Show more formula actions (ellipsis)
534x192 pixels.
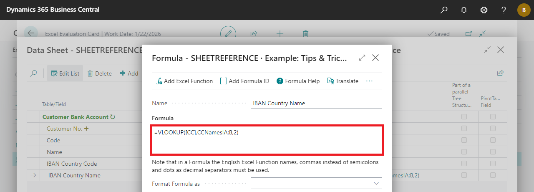(369, 81)
